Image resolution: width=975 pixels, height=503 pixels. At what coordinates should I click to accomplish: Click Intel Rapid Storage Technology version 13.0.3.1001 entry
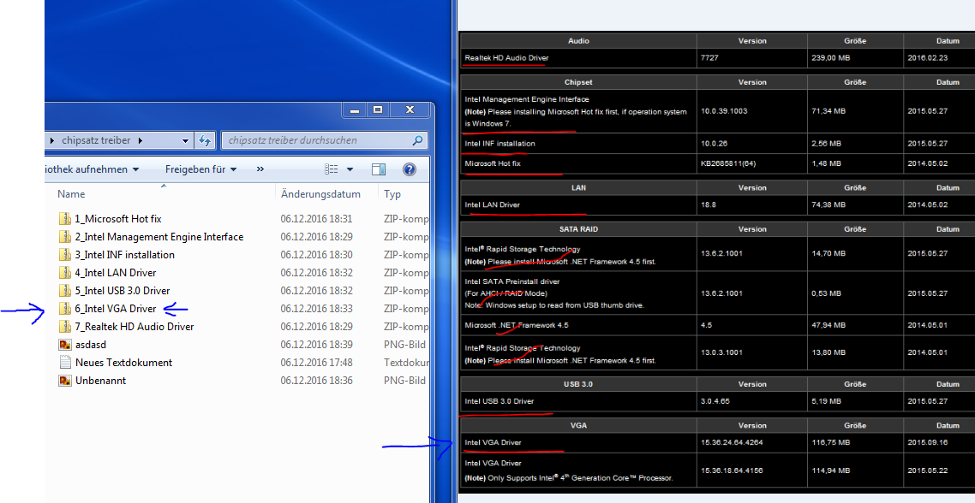pos(523,348)
